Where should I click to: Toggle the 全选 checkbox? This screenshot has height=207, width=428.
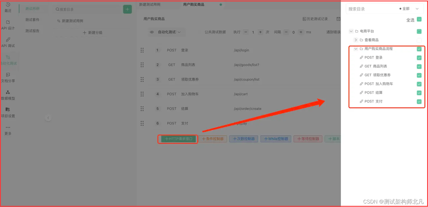pos(419,19)
